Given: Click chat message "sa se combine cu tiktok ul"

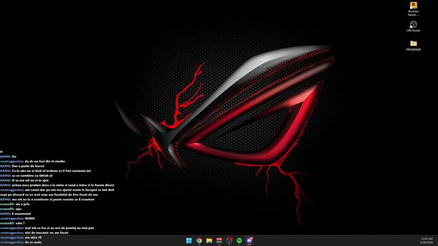Looking at the screenshot, I should pos(32,176).
